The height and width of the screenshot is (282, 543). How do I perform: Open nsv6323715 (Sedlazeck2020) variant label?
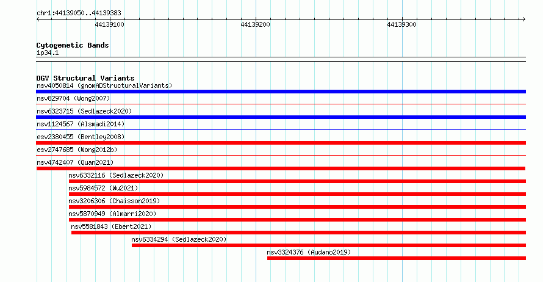pos(84,111)
